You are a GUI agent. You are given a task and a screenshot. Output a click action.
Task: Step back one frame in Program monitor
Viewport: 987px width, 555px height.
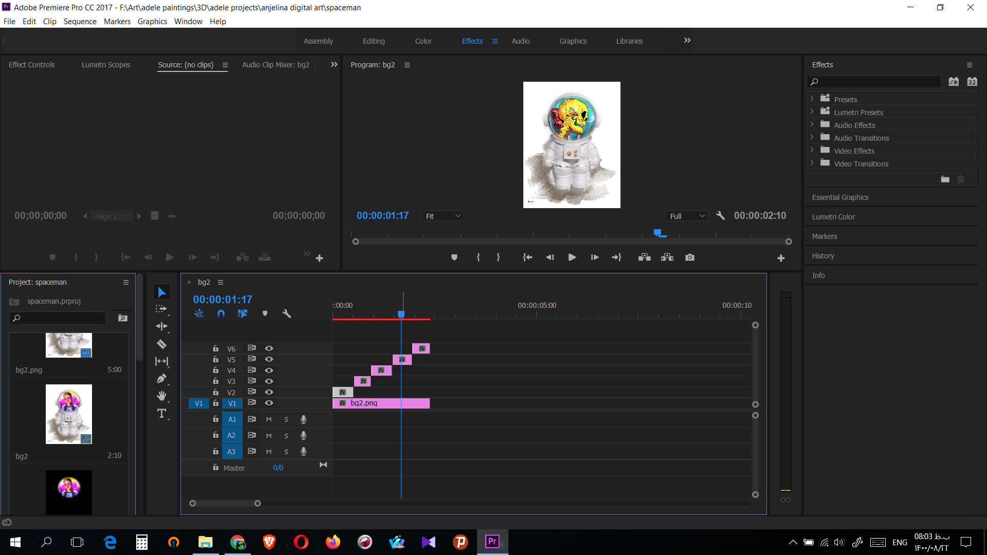[550, 257]
